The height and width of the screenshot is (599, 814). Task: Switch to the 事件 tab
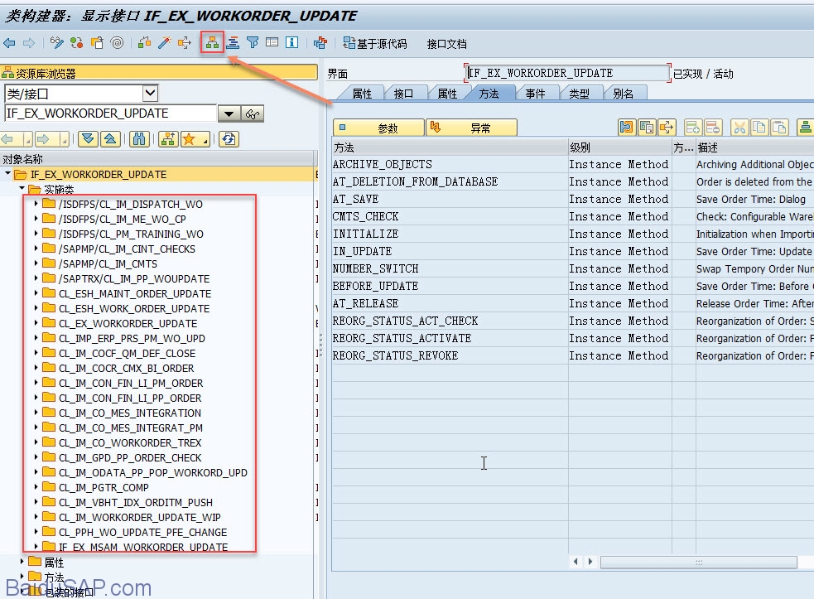(x=535, y=94)
